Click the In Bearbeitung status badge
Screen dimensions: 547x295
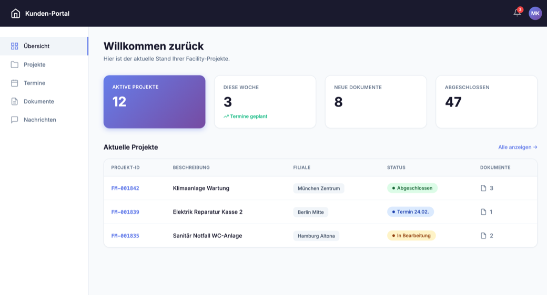coord(411,236)
